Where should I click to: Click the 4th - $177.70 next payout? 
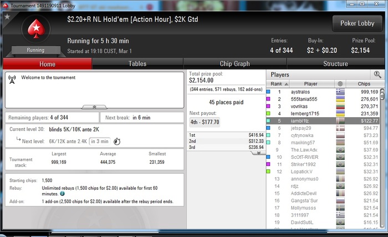(x=205, y=122)
